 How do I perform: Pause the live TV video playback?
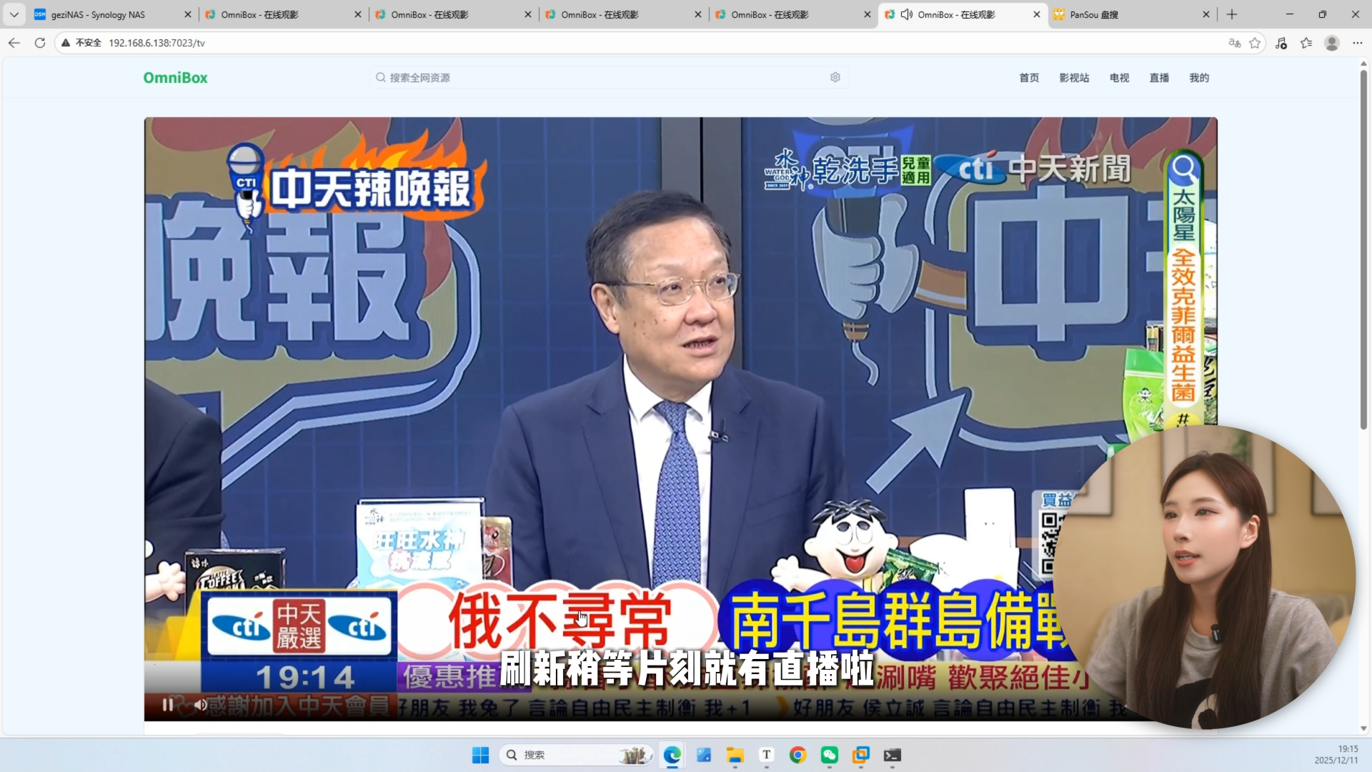167,705
